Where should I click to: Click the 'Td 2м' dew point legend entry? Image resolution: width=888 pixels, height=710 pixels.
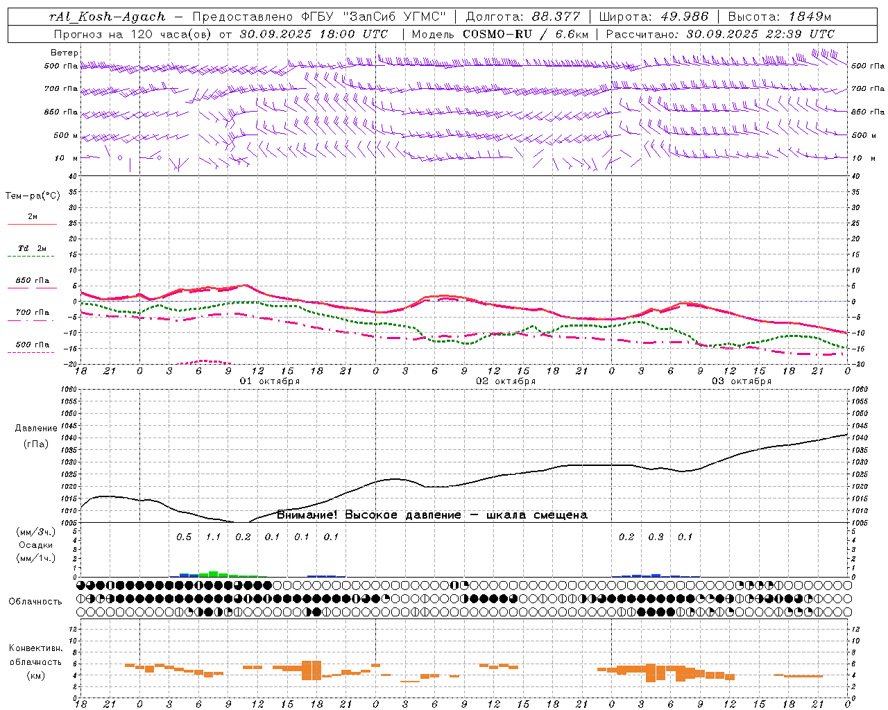[x=33, y=248]
